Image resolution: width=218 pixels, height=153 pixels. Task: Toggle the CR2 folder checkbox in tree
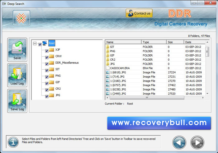coord(47,90)
